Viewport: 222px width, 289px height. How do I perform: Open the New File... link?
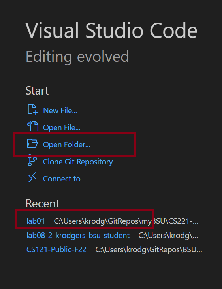60,110
